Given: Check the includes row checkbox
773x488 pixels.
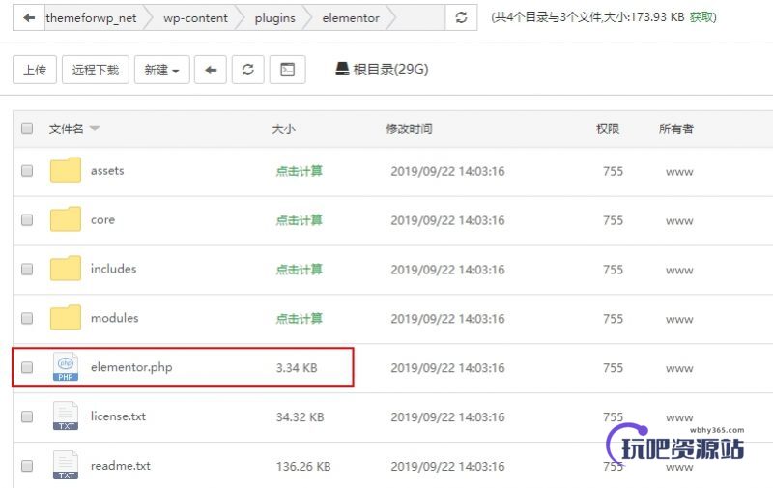Looking at the screenshot, I should (27, 269).
